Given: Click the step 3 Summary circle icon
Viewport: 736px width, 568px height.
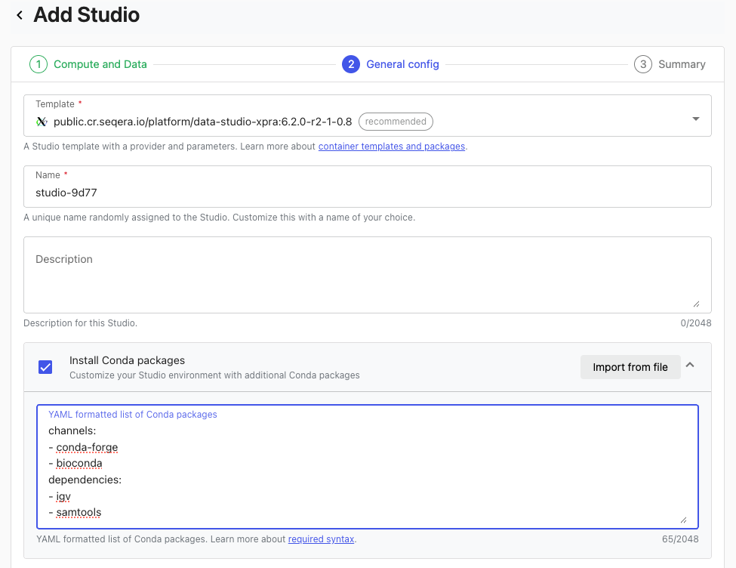Looking at the screenshot, I should pos(642,64).
